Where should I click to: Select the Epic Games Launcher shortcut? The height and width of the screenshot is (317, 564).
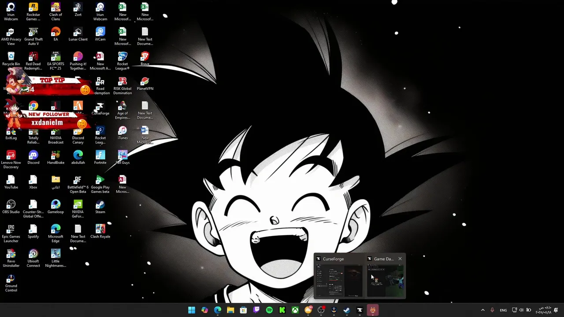click(x=11, y=234)
